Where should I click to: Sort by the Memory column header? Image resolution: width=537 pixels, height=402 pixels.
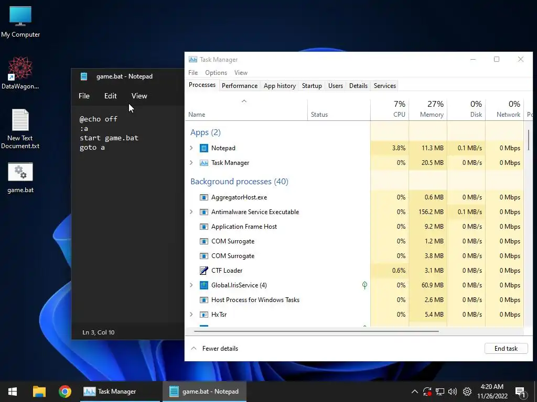tap(428, 109)
